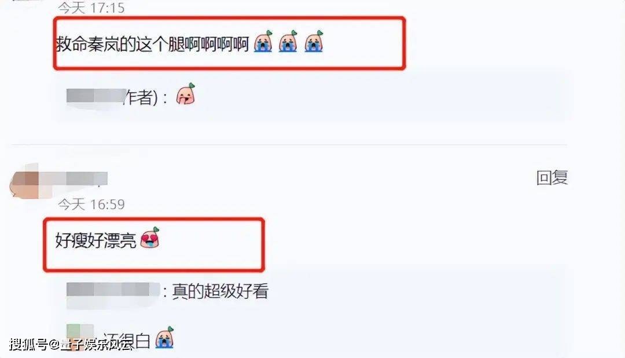The height and width of the screenshot is (358, 625).
Task: Click the reply text 真的超级好看
Action: [x=220, y=291]
